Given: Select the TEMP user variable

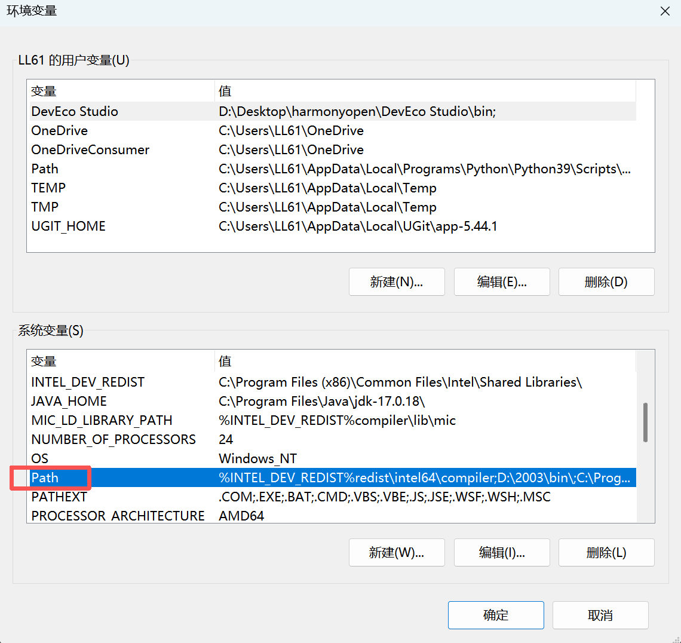Looking at the screenshot, I should click(x=333, y=188).
